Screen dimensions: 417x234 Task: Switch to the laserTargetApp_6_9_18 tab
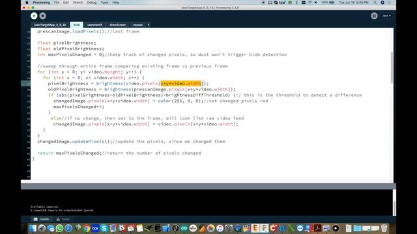click(x=50, y=25)
